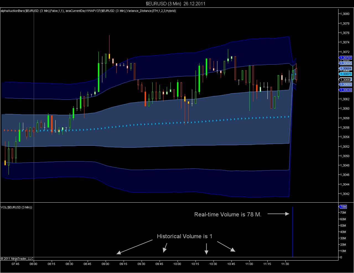Image resolution: width=354 pixels, height=273 pixels.
Task: Click the 1,3058 price axis label
Action: (x=345, y=118)
